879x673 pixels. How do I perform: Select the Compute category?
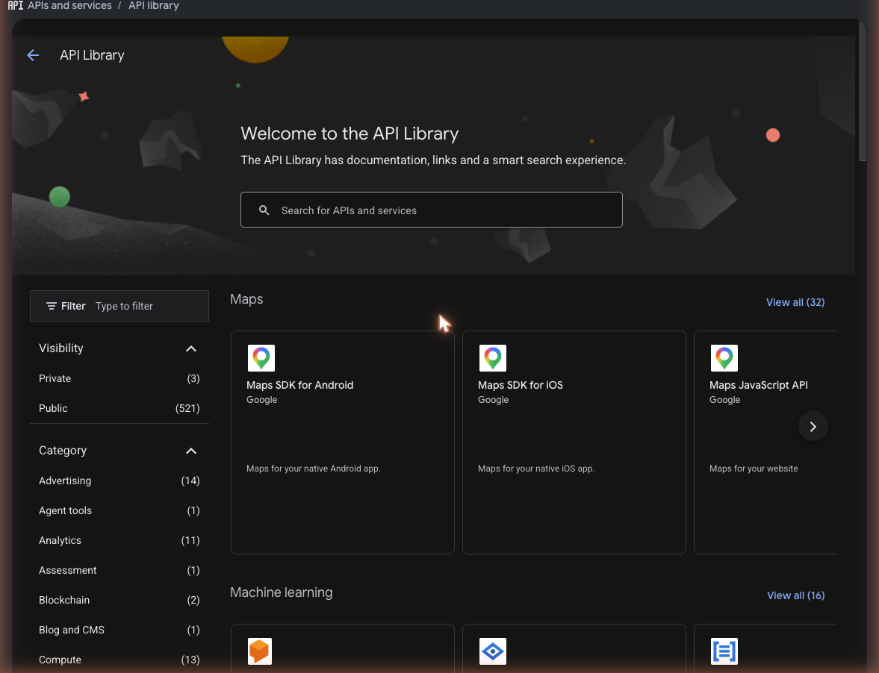pyautogui.click(x=119, y=660)
